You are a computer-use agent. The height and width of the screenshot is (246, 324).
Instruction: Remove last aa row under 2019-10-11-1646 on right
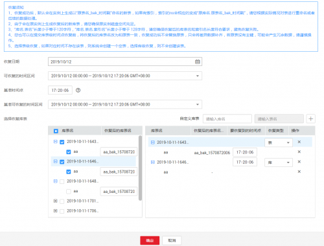point(299,172)
